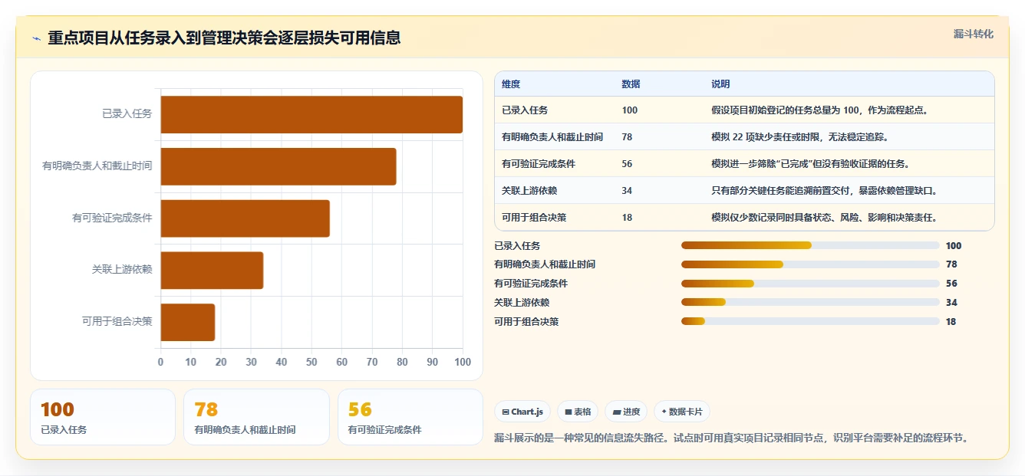Viewport: 1025px width, 476px height.
Task: Click the 有可验证完成条件 table row label
Action: tap(539, 164)
